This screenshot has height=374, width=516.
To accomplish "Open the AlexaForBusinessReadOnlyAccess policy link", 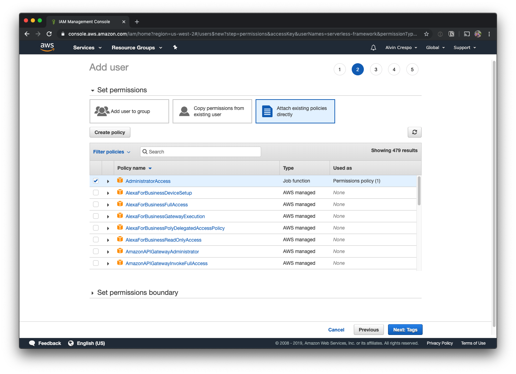I will [163, 240].
